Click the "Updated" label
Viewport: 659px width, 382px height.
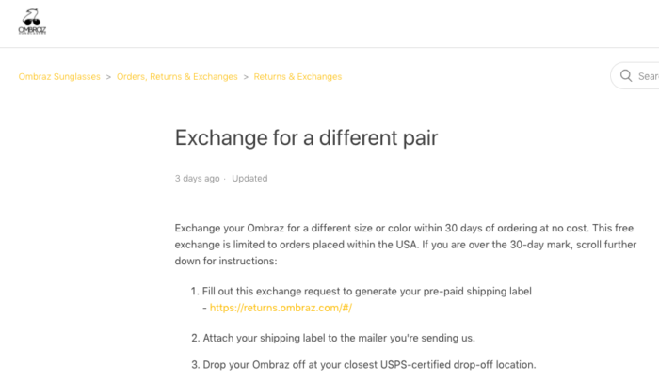pyautogui.click(x=249, y=178)
